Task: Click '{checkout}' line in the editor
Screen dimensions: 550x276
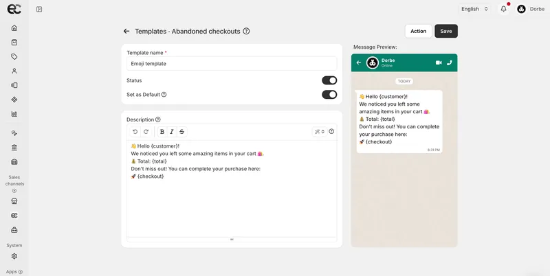Action: click(x=147, y=176)
